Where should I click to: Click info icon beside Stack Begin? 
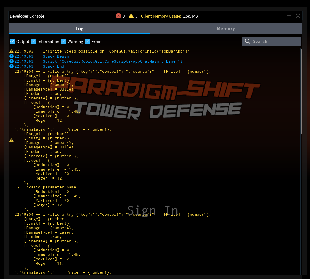click(x=12, y=56)
